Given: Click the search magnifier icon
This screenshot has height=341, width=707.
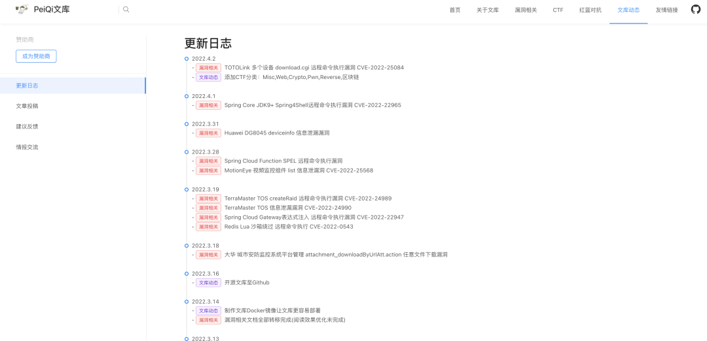Looking at the screenshot, I should 126,9.
